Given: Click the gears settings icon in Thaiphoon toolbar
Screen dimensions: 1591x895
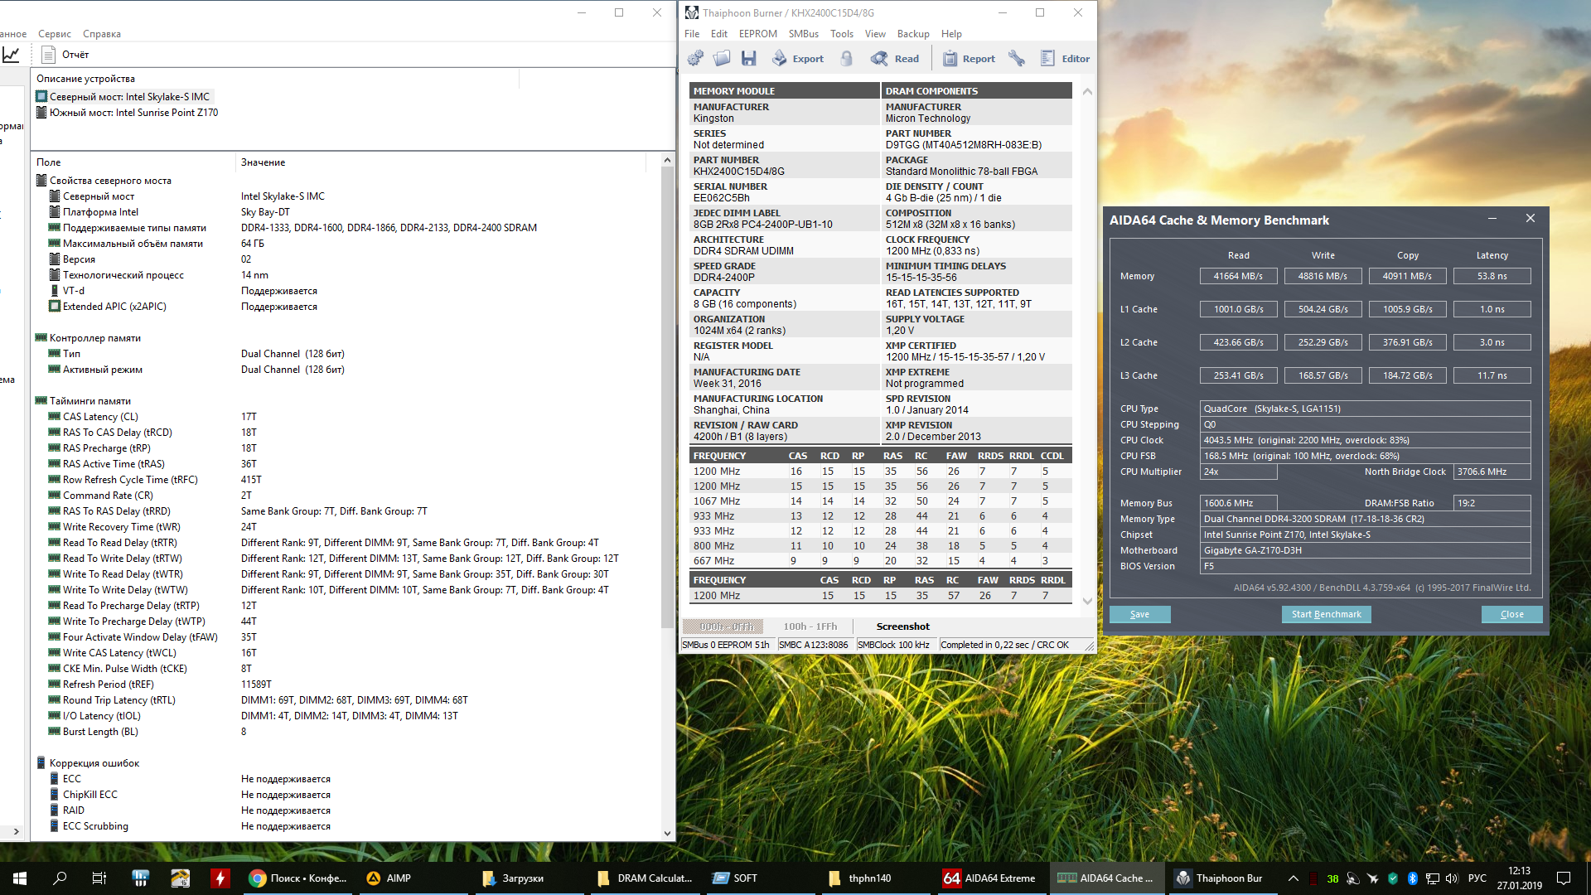Looking at the screenshot, I should [695, 58].
